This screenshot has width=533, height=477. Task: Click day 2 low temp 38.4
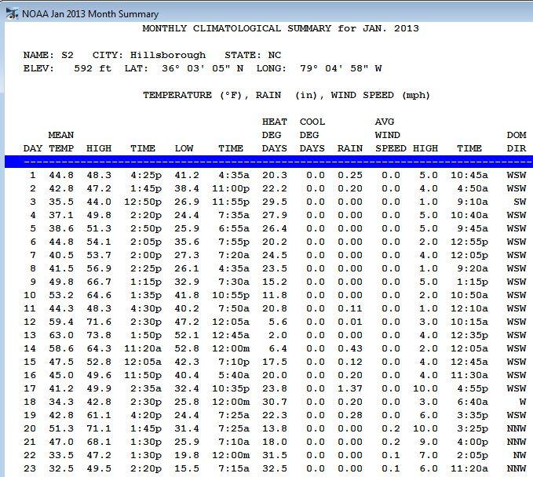point(187,188)
